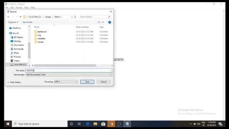Open the Help question mark icon
229x129 pixels.
point(109,22)
